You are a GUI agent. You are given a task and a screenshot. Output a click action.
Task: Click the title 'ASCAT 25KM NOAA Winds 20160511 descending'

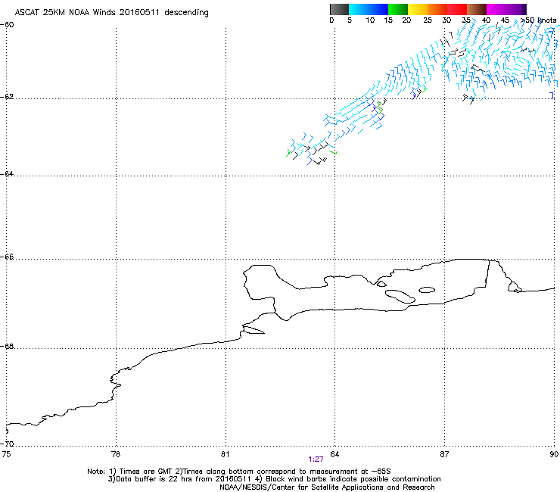[111, 12]
